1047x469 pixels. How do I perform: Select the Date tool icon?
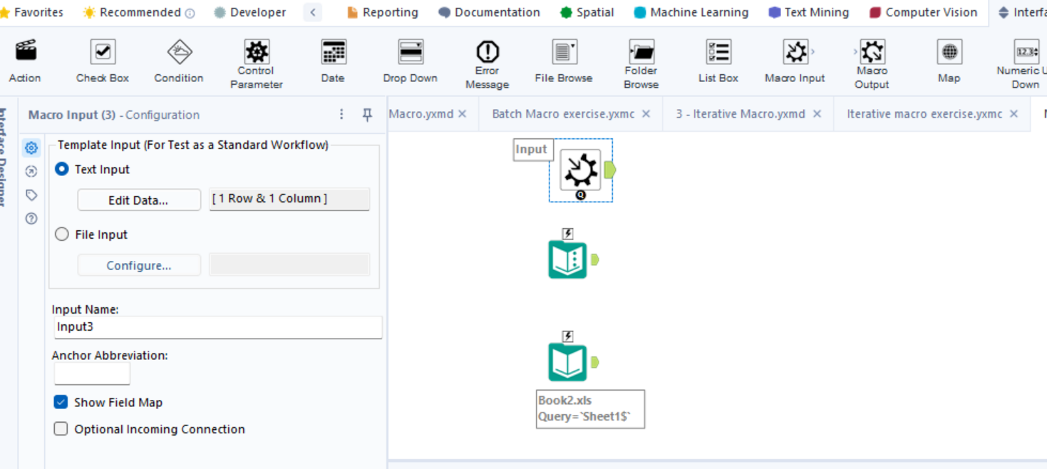pyautogui.click(x=334, y=52)
